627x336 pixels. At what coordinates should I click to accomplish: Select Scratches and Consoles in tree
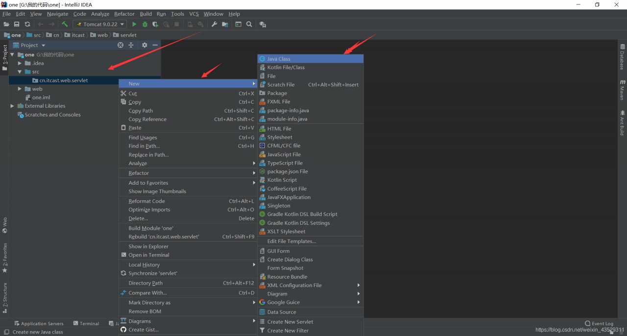[49, 115]
